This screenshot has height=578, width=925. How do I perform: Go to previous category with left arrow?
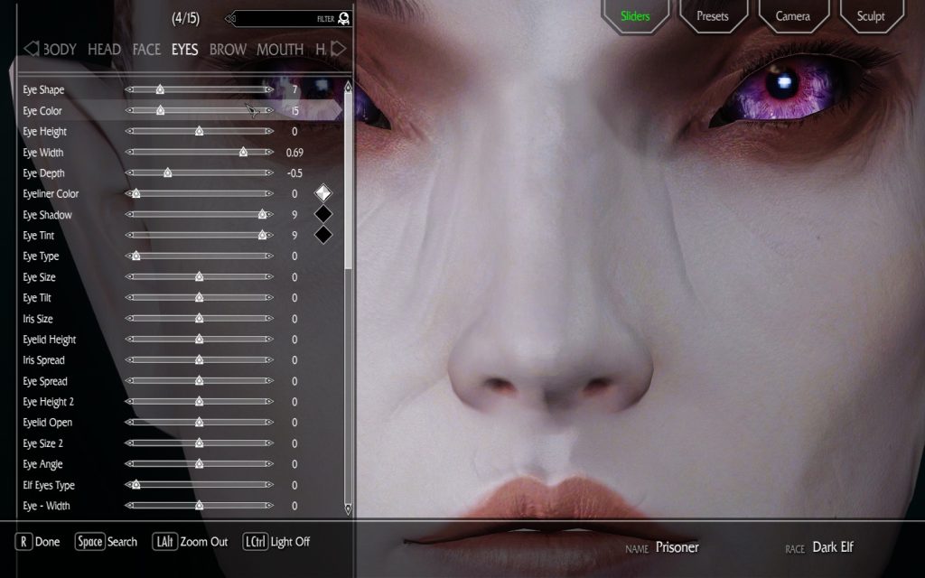32,49
